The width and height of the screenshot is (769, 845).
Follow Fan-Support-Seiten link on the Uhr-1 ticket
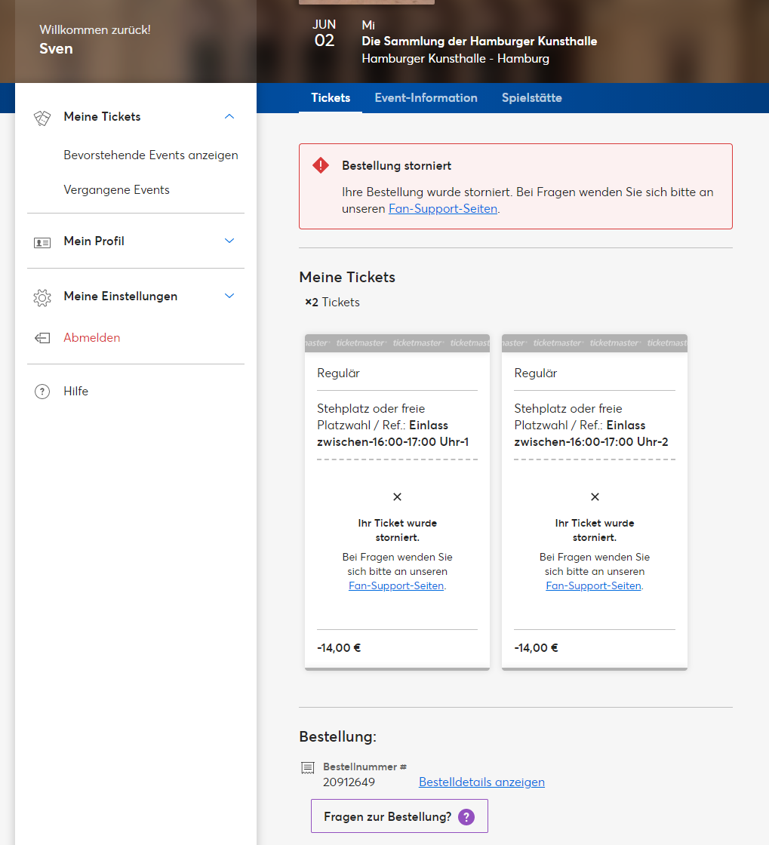396,585
